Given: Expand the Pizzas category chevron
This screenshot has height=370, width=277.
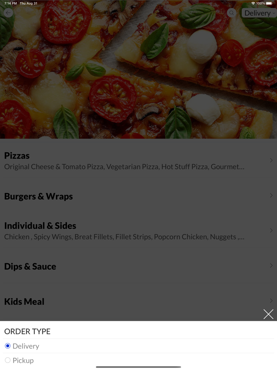Looking at the screenshot, I should coord(271,160).
